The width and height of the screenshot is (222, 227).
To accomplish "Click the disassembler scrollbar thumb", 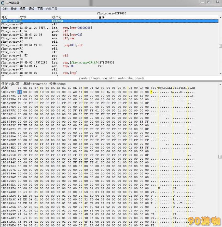I will coord(220,46).
